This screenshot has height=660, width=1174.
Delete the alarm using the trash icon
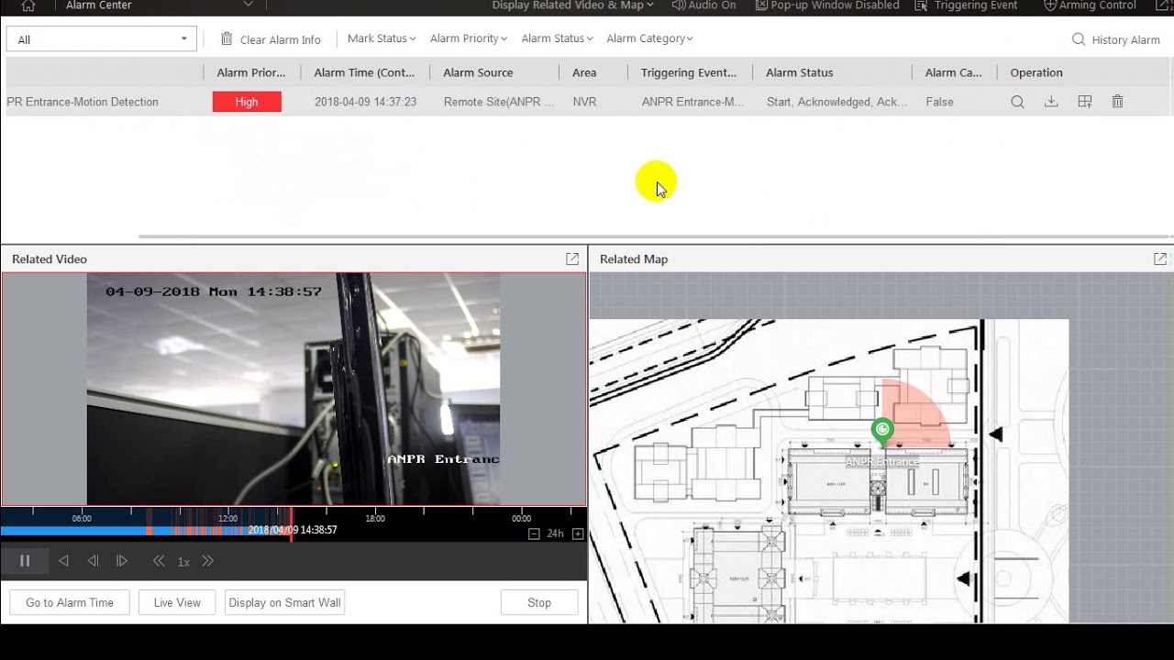tap(1117, 102)
